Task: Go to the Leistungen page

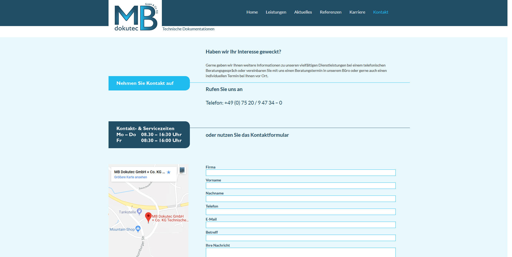Action: [x=276, y=12]
